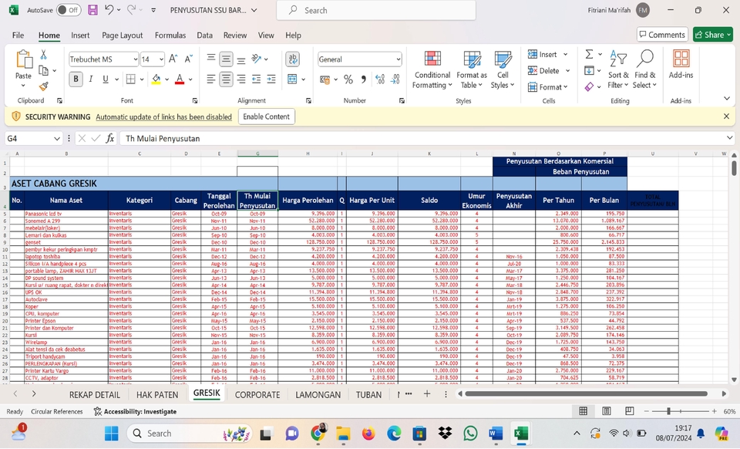740x449 pixels.
Task: Switch to the LAMONGAN sheet tab
Action: coord(318,394)
